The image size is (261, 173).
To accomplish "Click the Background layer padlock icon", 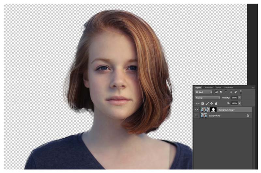I will pyautogui.click(x=248, y=115).
